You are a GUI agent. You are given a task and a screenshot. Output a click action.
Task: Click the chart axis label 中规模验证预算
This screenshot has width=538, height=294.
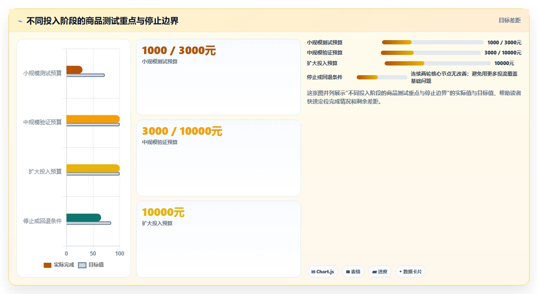coord(42,122)
